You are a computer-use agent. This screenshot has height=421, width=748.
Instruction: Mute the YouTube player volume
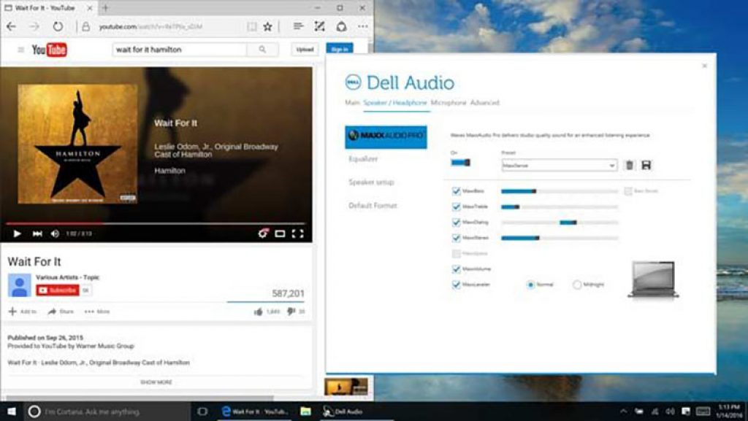pos(55,233)
